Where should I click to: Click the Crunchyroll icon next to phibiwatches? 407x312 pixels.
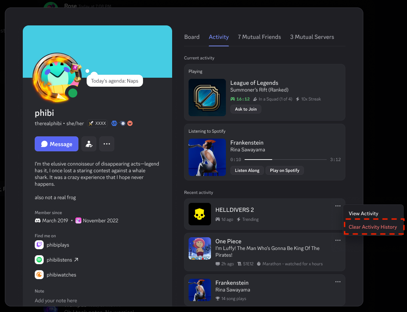coord(39,275)
